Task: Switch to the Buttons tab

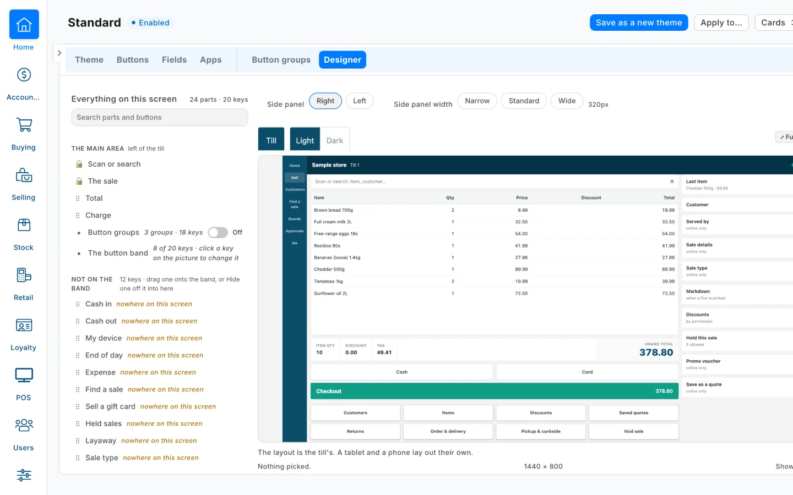Action: click(133, 60)
